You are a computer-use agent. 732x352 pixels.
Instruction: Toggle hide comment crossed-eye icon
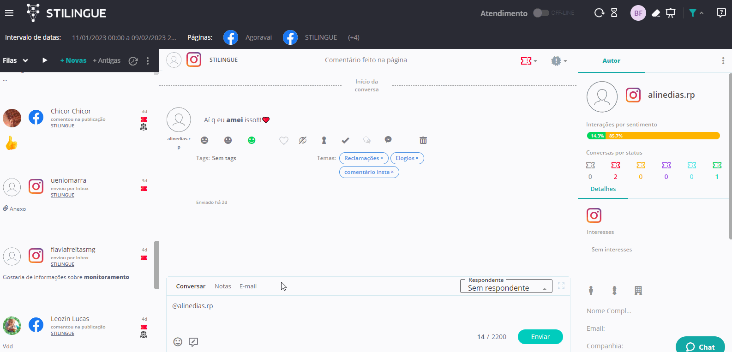(x=303, y=140)
